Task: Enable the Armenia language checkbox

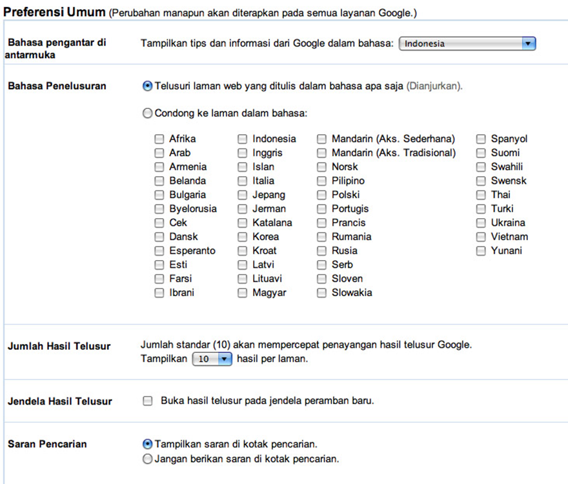Action: tap(159, 167)
